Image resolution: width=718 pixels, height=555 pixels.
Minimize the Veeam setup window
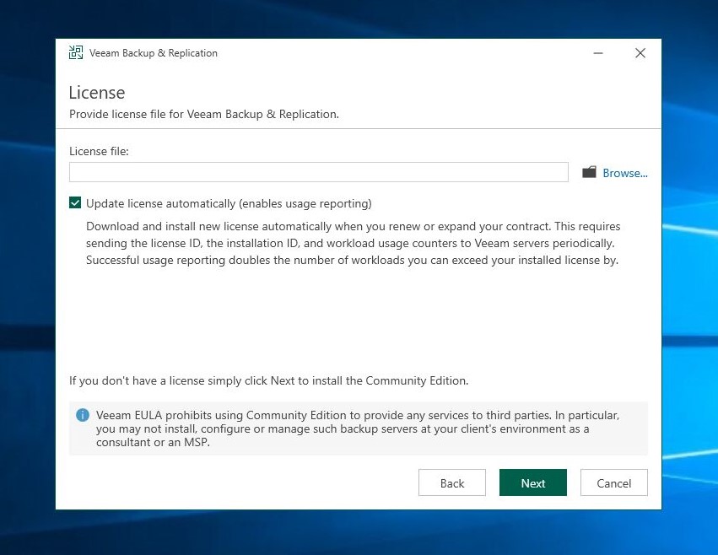pos(598,53)
